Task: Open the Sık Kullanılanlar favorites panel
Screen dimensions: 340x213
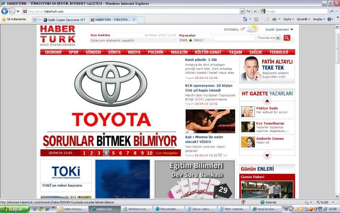Action: (14, 20)
